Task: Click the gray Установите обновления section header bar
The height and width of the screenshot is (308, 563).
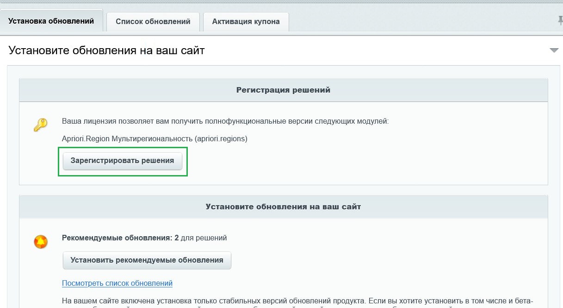Action: 283,207
